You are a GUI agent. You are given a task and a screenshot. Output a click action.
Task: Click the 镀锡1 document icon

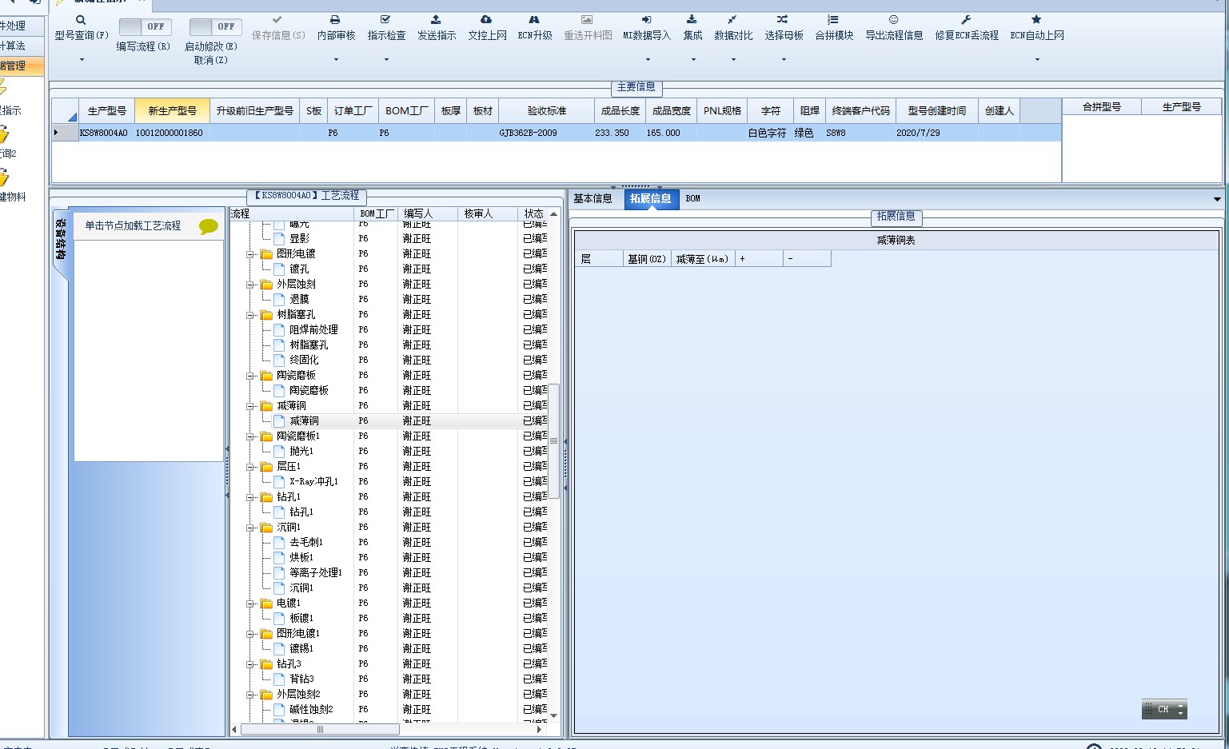click(x=279, y=649)
